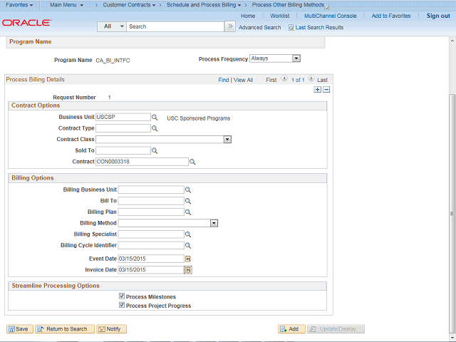The height and width of the screenshot is (342, 456).
Task: Click the Billing Specialist input field
Action: pyautogui.click(x=151, y=234)
